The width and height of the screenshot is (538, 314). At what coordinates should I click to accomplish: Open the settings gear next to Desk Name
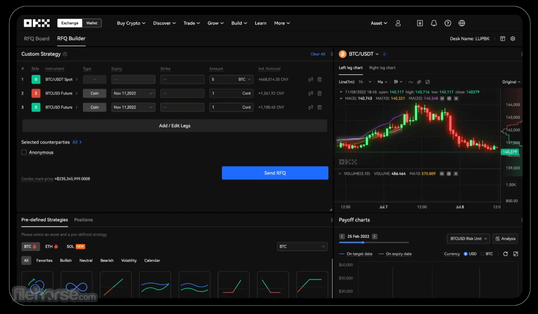point(513,39)
